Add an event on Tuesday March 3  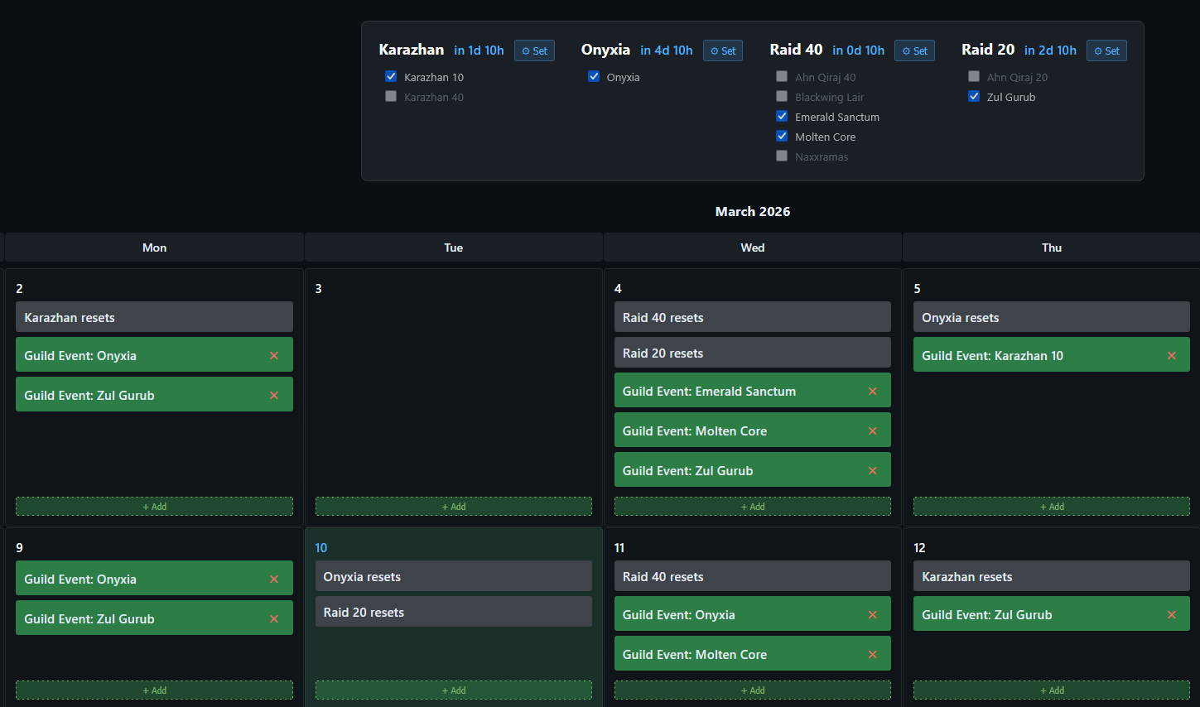[x=454, y=507]
